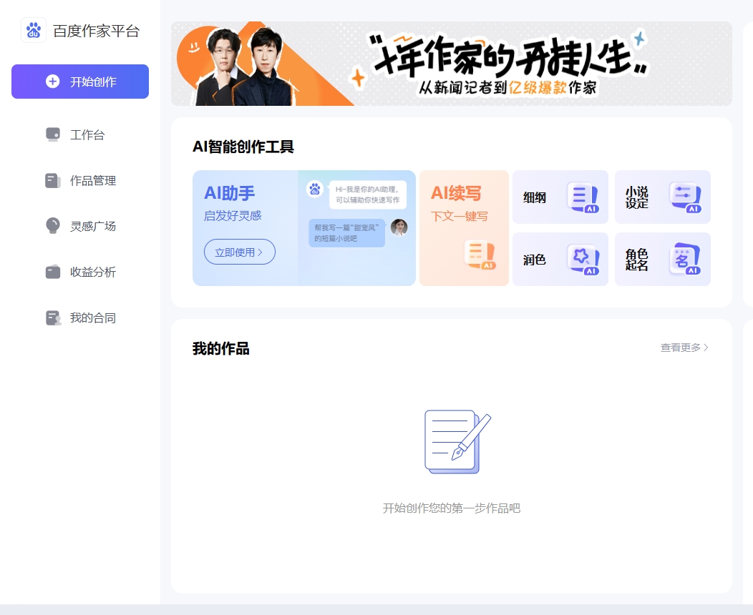Click the 细纲 outline AI icon

(x=583, y=197)
